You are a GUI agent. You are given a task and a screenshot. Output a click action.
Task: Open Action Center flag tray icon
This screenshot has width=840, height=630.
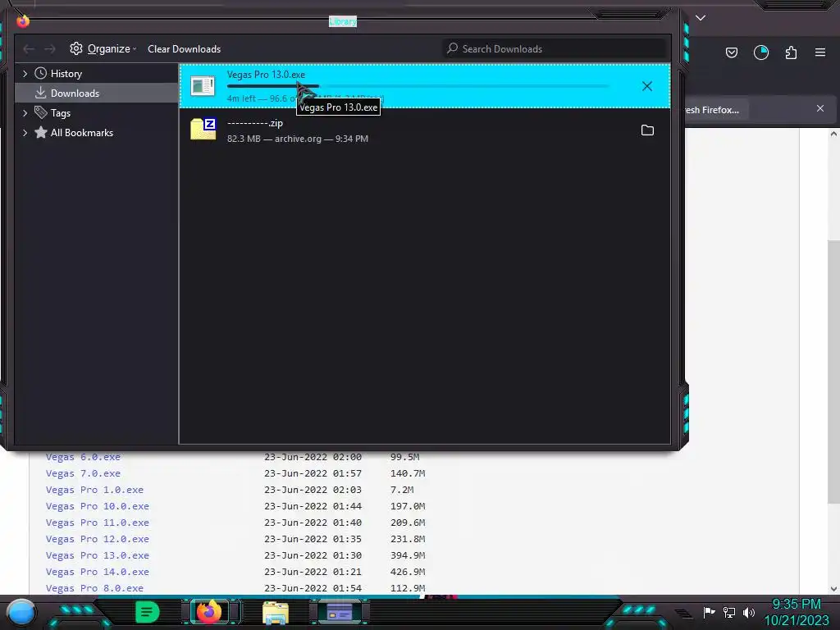709,612
